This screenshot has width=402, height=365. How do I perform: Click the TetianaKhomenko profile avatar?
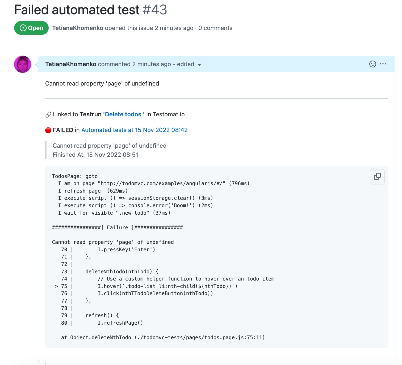point(23,64)
